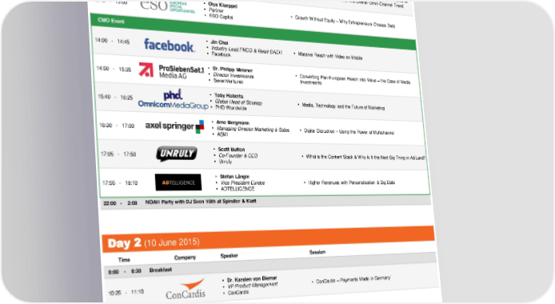The height and width of the screenshot is (304, 555).
Task: Click the Facebook logo
Action: [170, 46]
